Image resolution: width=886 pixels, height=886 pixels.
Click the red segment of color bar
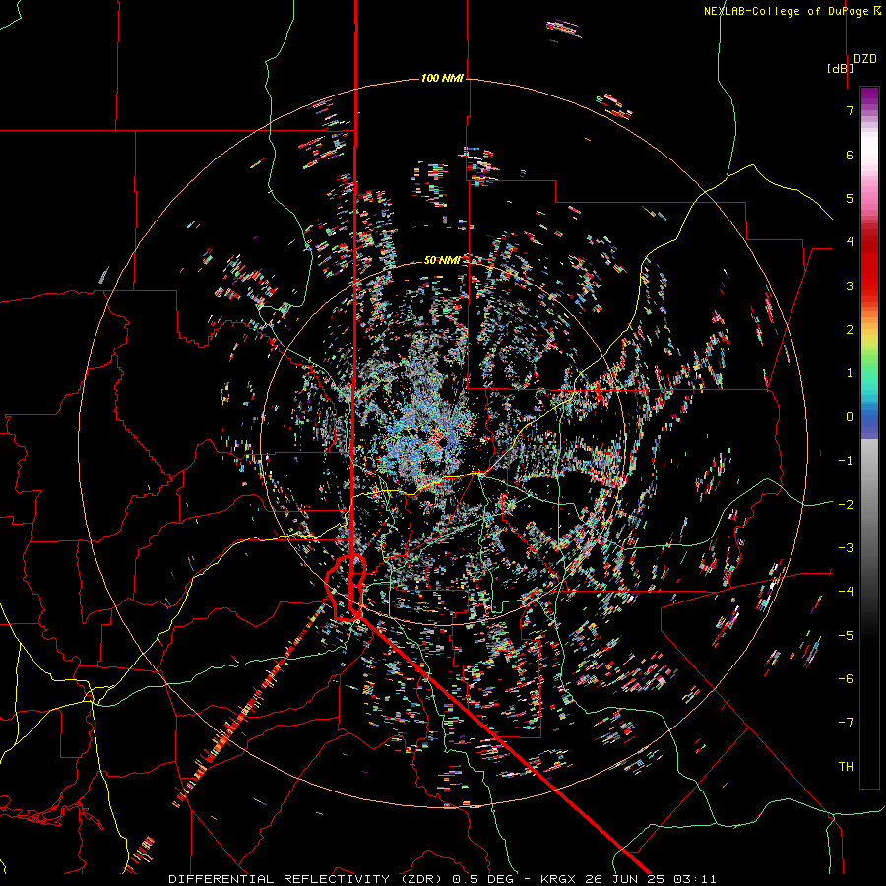click(869, 266)
